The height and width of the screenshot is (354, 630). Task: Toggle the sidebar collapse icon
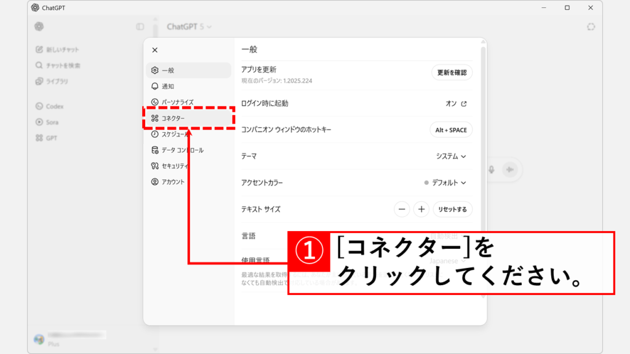140,27
